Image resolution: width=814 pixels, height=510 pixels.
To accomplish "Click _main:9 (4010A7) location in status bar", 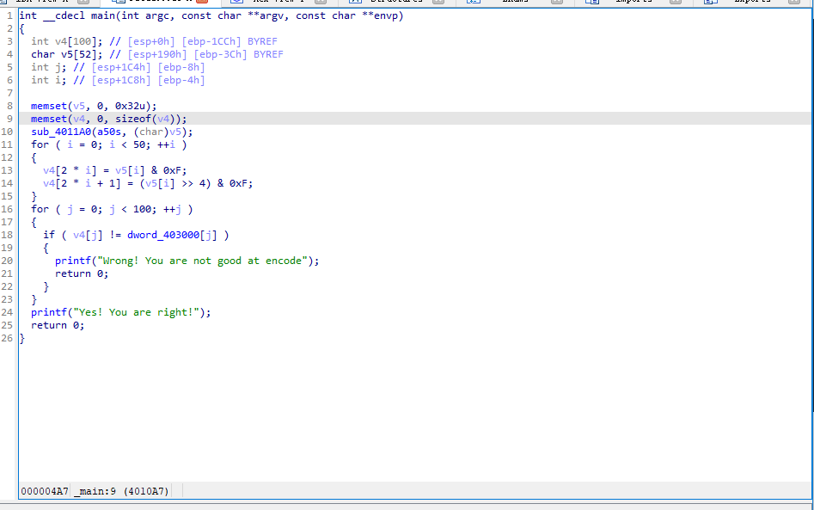I will pyautogui.click(x=121, y=491).
